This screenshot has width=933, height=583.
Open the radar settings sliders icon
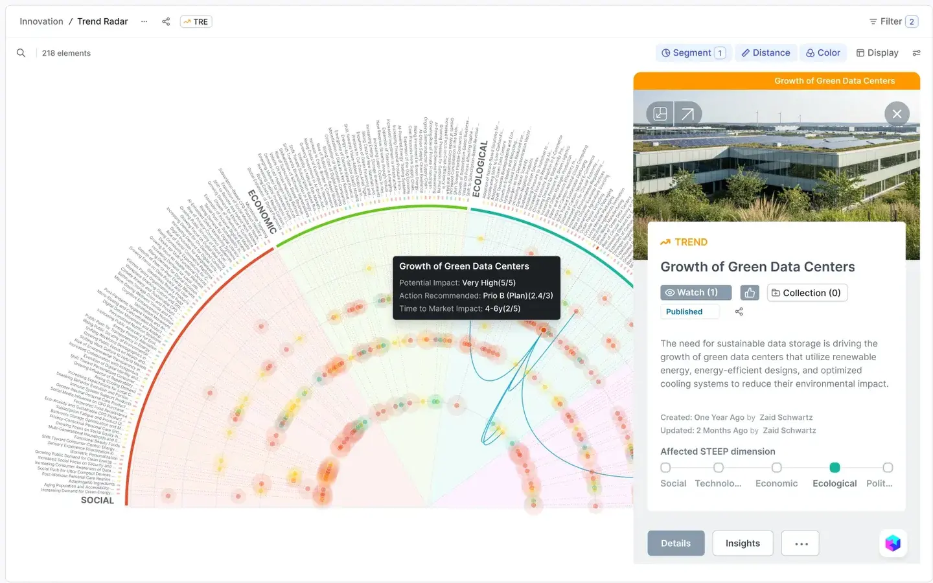(916, 53)
